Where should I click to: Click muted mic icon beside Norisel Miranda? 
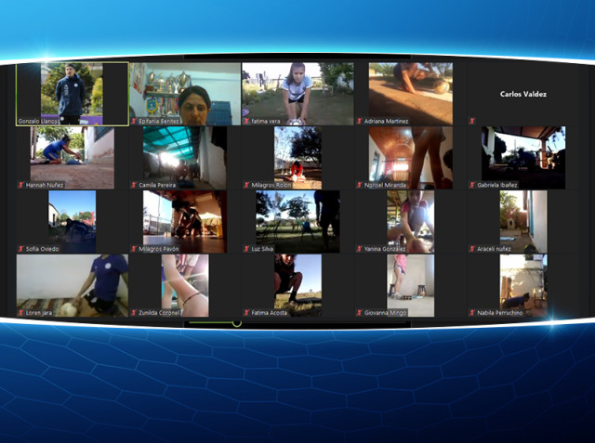click(x=360, y=185)
